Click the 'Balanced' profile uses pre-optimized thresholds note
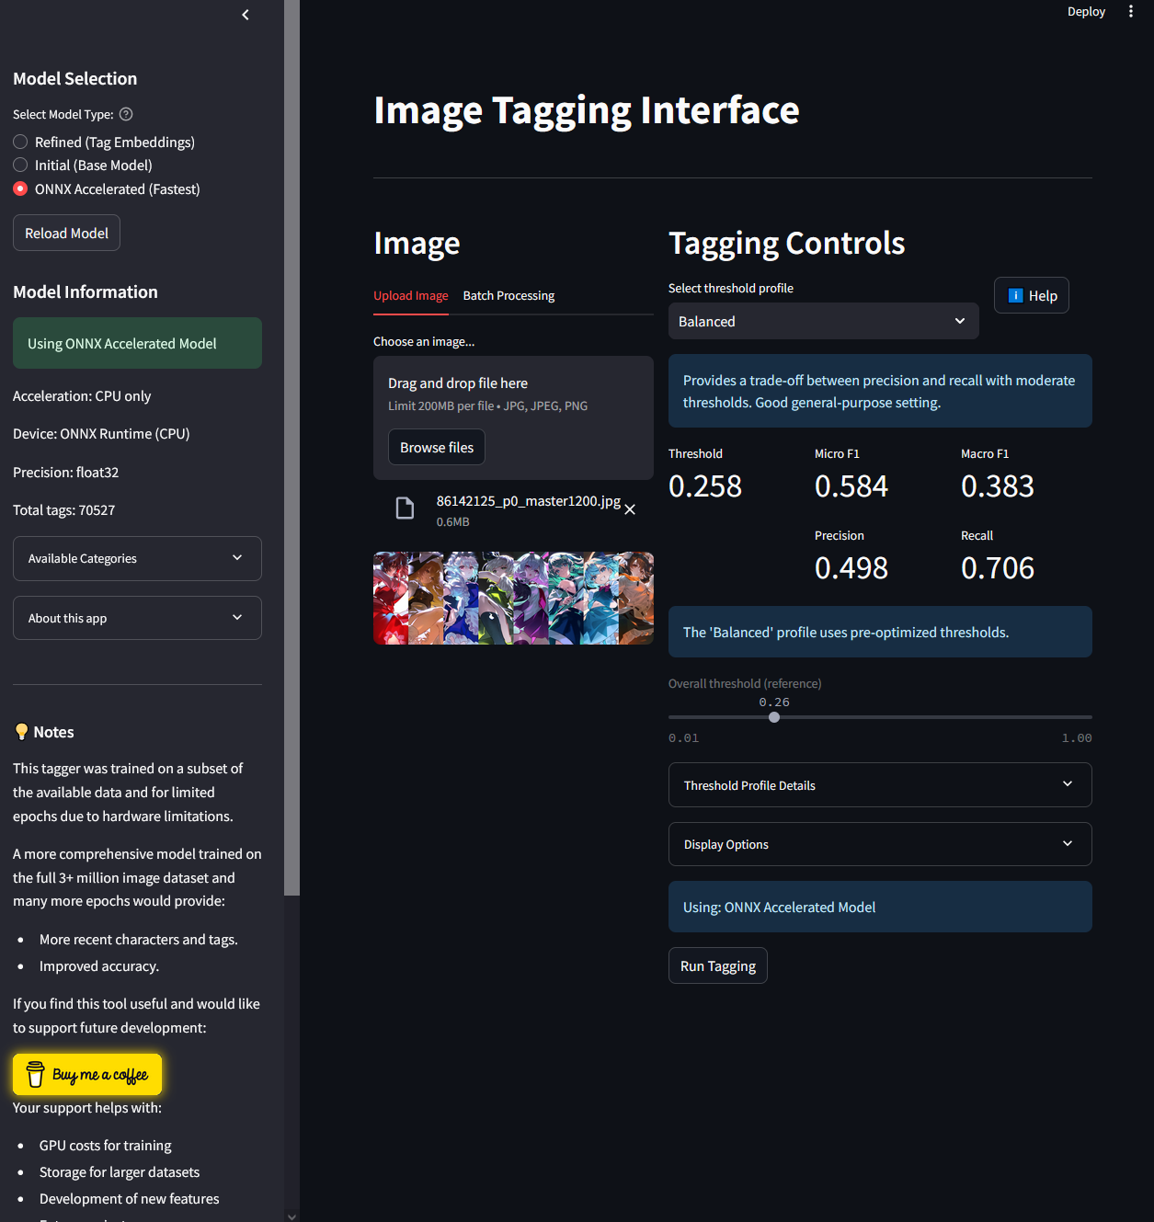This screenshot has width=1154, height=1222. click(880, 632)
